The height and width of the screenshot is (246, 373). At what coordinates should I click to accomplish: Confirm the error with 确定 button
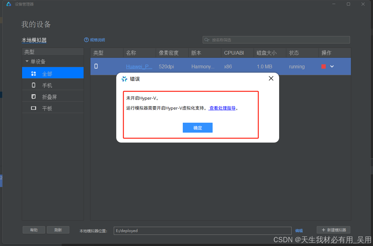[198, 128]
